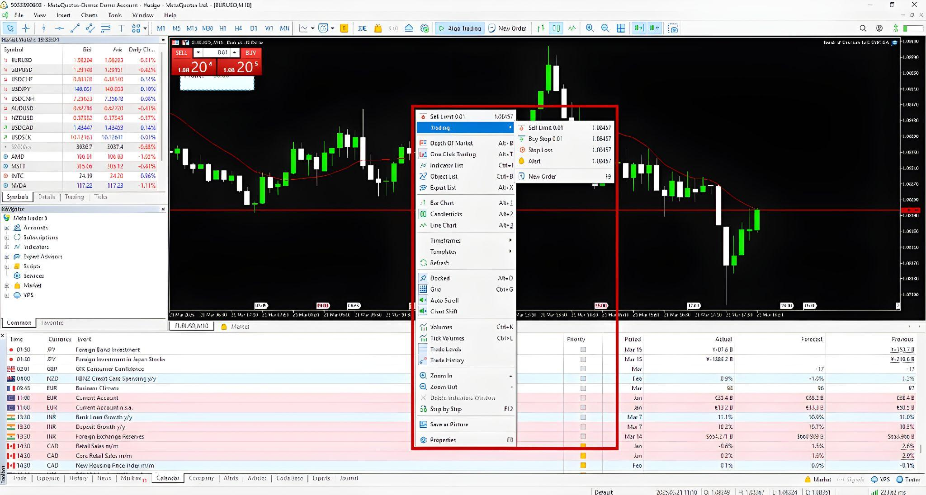Click Save as Picture in context menu

click(x=466, y=425)
